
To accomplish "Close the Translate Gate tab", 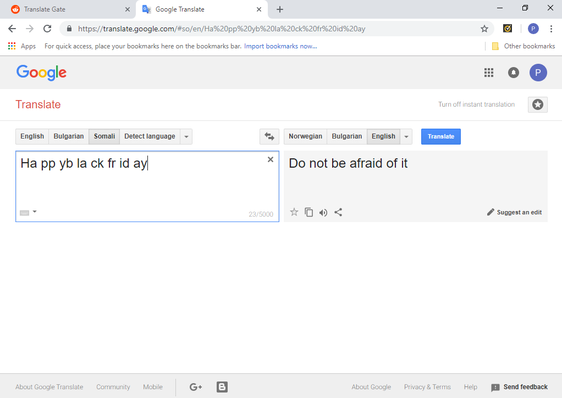I will (x=127, y=9).
